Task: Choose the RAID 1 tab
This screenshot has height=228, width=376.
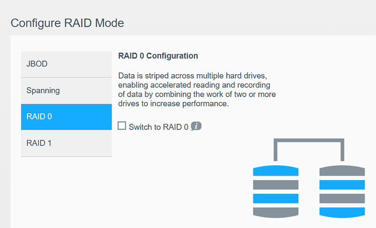Action: [x=66, y=143]
